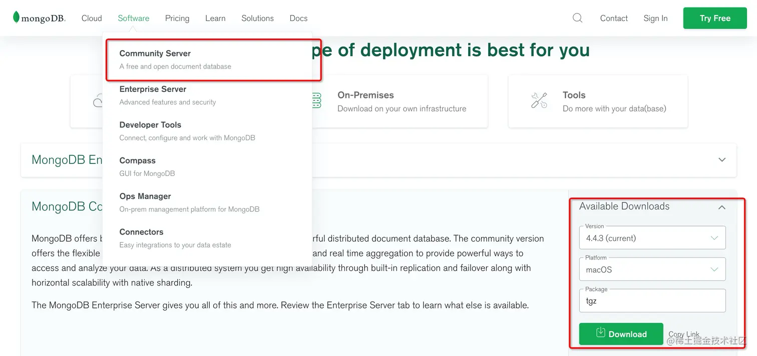This screenshot has width=757, height=356.
Task: Open the Solutions menu
Action: [257, 18]
